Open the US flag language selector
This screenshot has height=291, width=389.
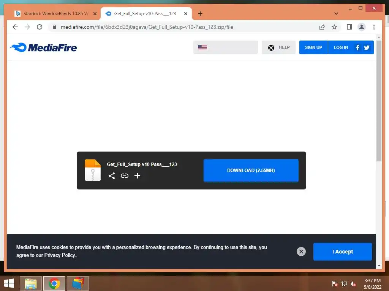point(226,47)
